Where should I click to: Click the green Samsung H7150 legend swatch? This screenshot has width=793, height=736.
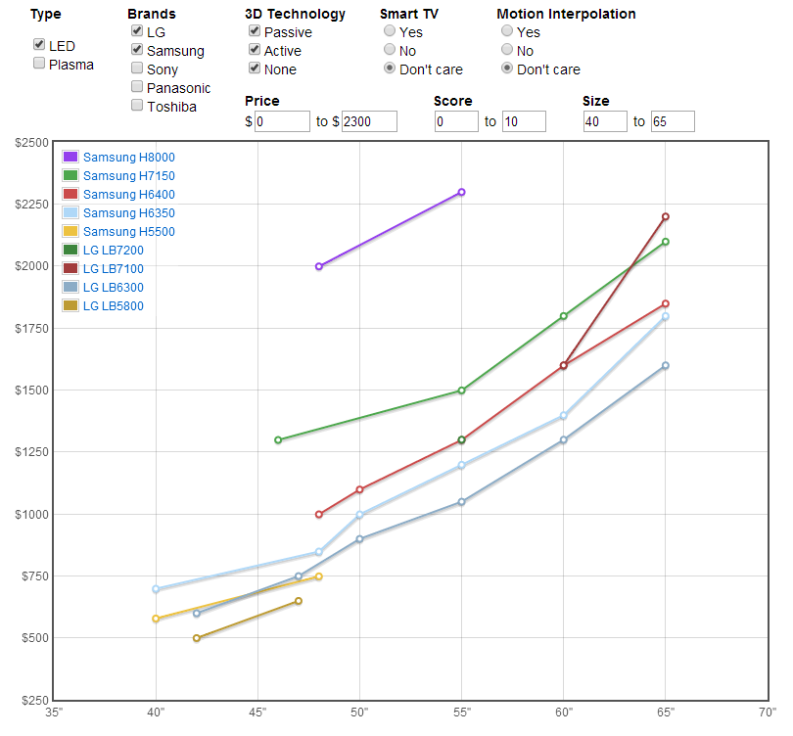coord(70,175)
